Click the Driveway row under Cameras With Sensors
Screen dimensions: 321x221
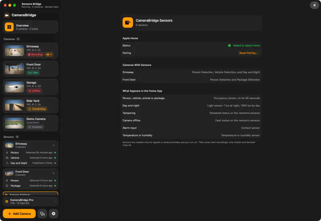pos(191,72)
